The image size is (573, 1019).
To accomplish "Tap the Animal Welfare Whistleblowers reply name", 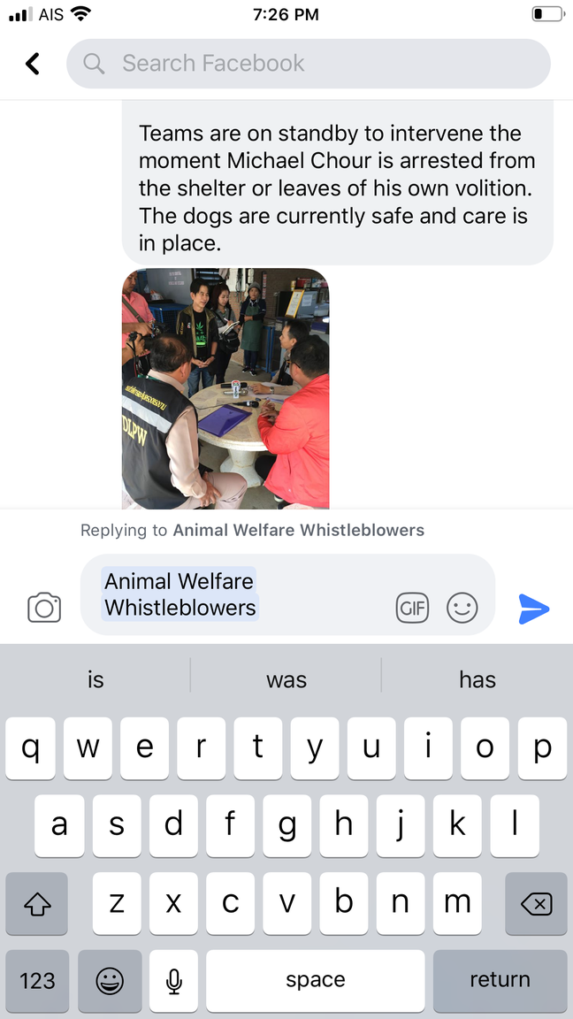I will pyautogui.click(x=298, y=531).
